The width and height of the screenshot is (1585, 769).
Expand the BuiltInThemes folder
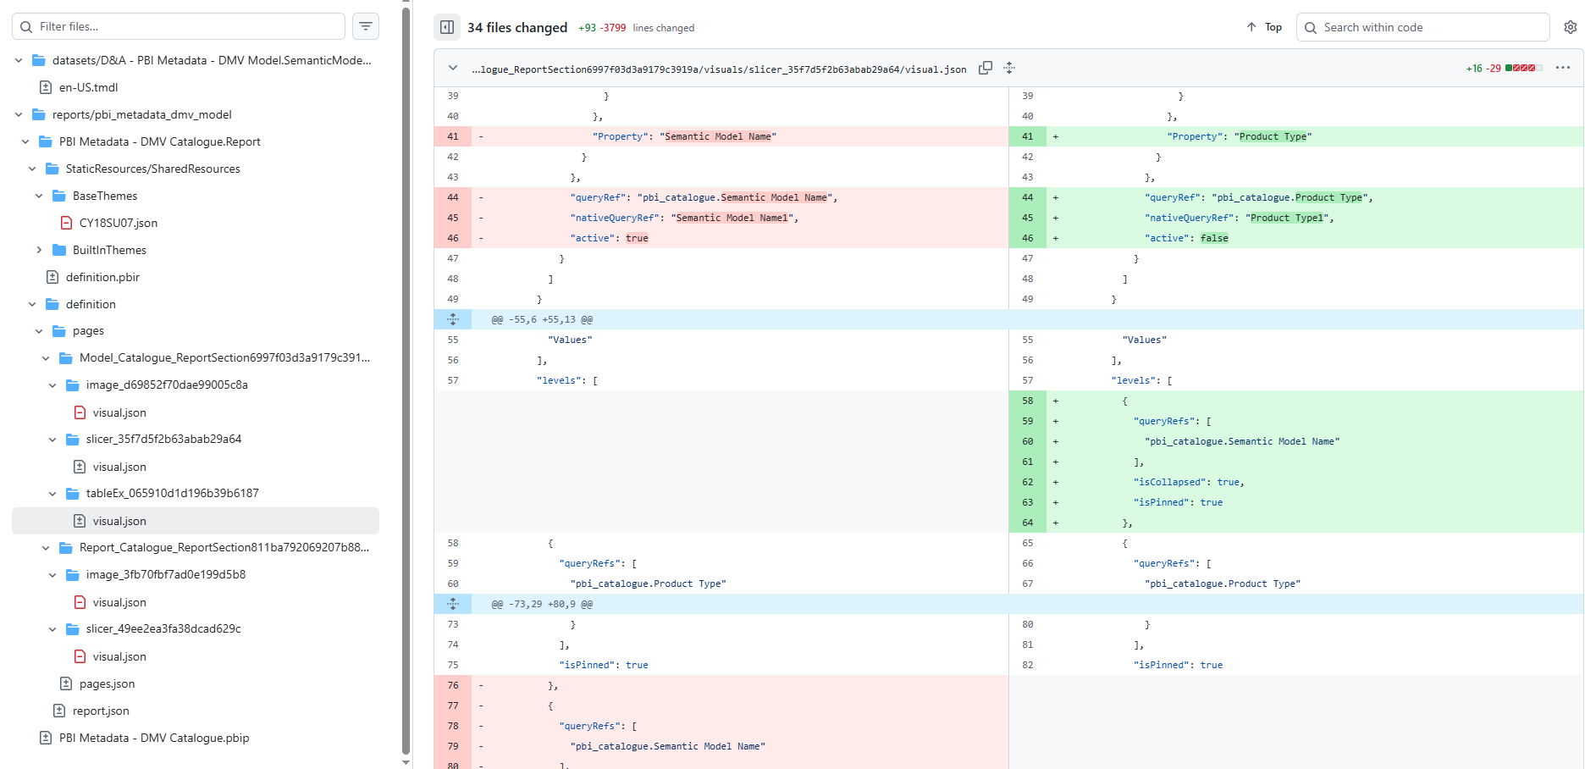[x=38, y=250]
